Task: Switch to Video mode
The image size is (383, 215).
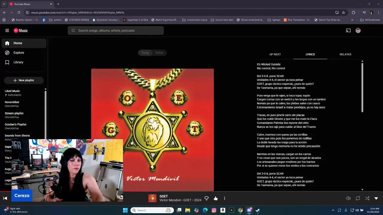Action: (159, 53)
